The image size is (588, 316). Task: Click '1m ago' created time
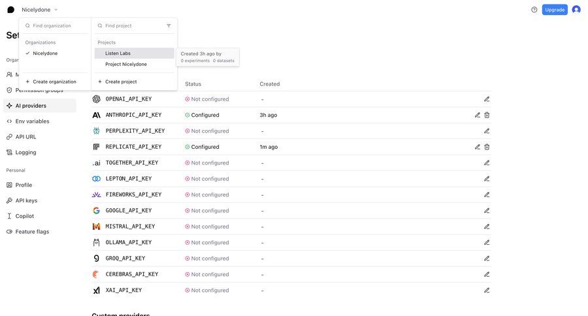[x=269, y=147]
